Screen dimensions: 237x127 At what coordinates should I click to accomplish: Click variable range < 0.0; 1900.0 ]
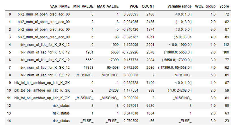pos(180,45)
